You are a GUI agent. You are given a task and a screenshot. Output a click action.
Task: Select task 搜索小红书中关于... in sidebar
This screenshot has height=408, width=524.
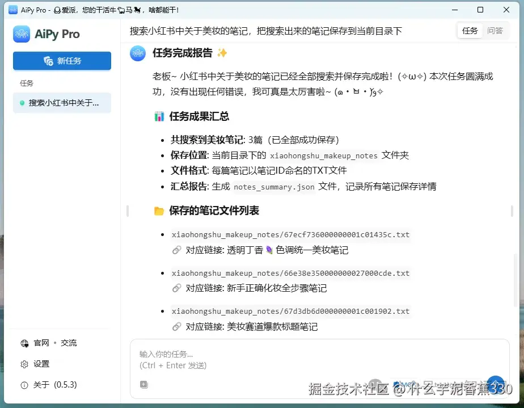click(61, 103)
